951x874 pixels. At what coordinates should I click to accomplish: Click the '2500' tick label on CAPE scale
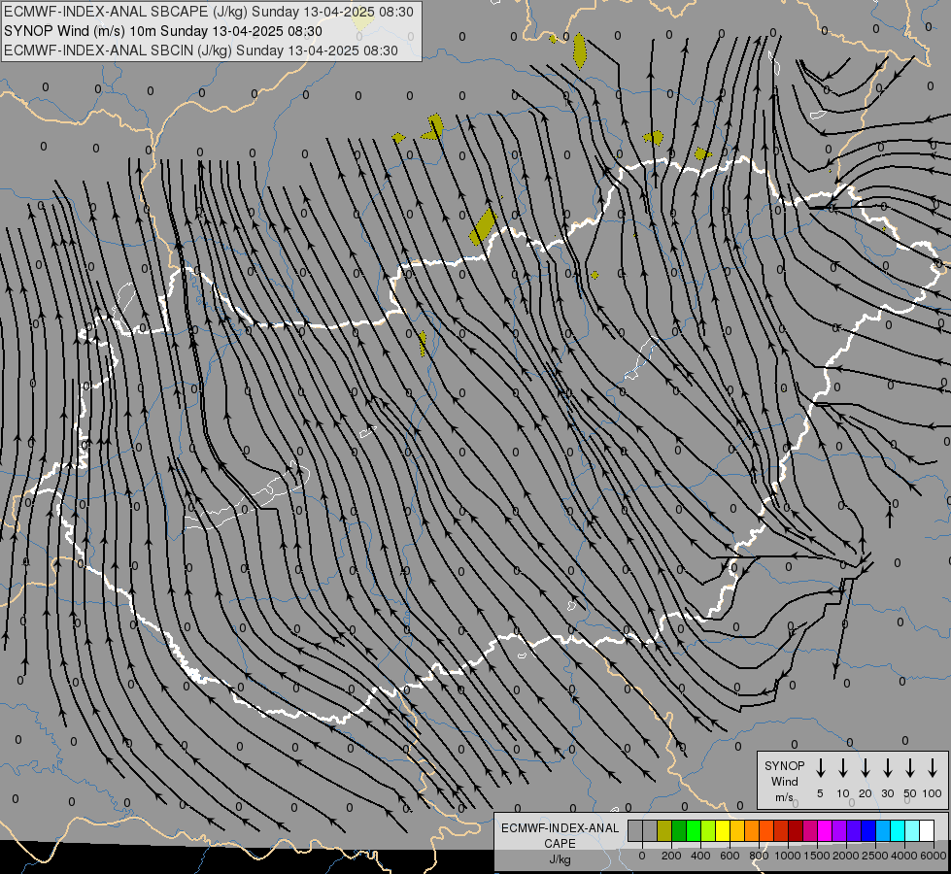point(874,856)
